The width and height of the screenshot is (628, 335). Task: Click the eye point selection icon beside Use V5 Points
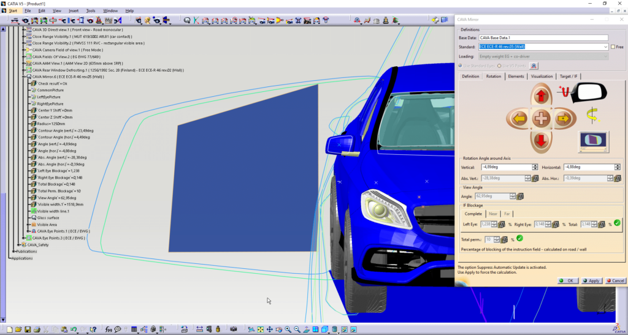(x=534, y=66)
